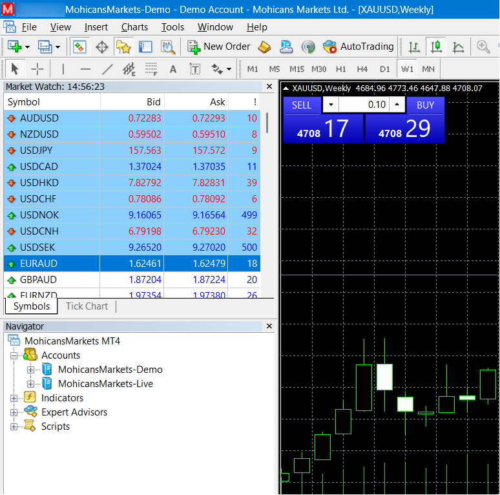Toggle the Terminal window icon

click(x=145, y=47)
